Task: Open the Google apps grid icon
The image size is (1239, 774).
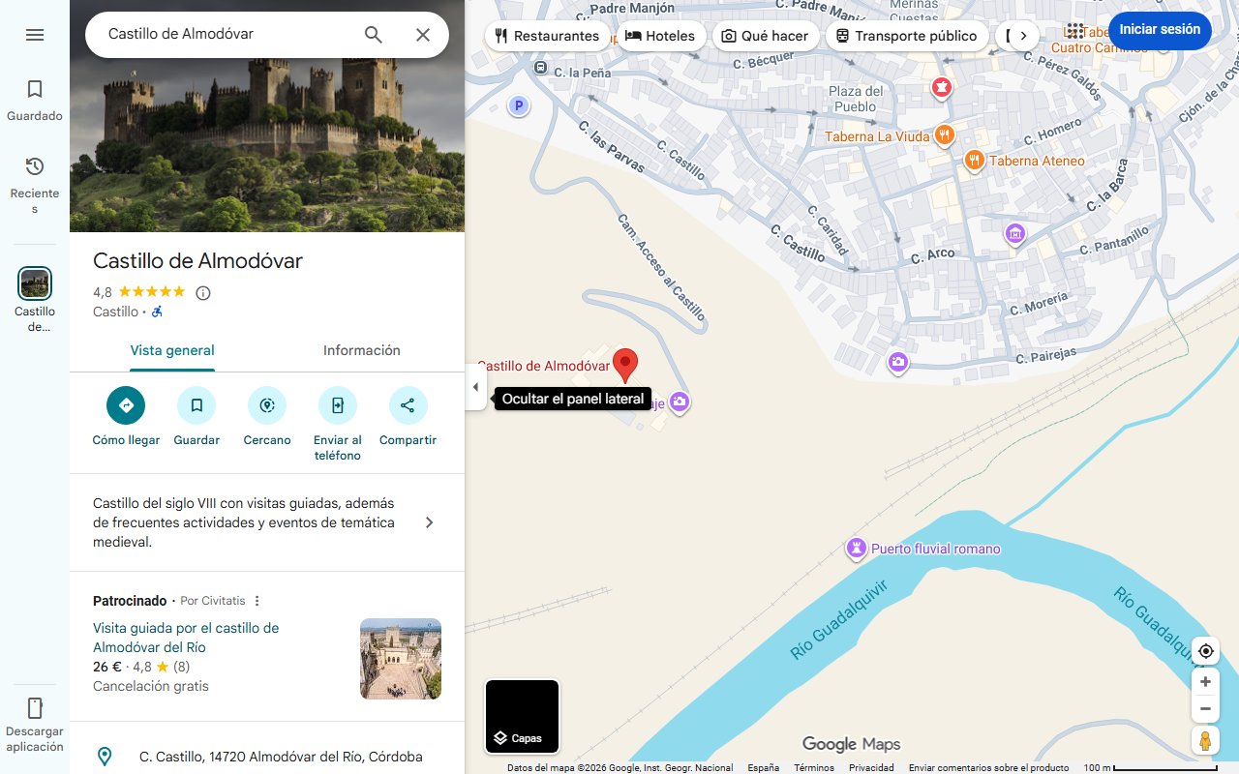Action: [1075, 30]
